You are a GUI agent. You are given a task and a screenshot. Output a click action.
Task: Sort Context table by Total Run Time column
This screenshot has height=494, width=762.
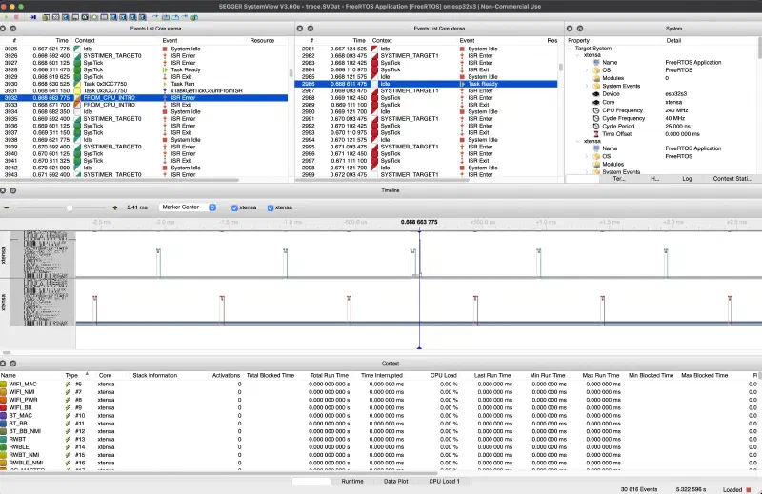pyautogui.click(x=329, y=375)
